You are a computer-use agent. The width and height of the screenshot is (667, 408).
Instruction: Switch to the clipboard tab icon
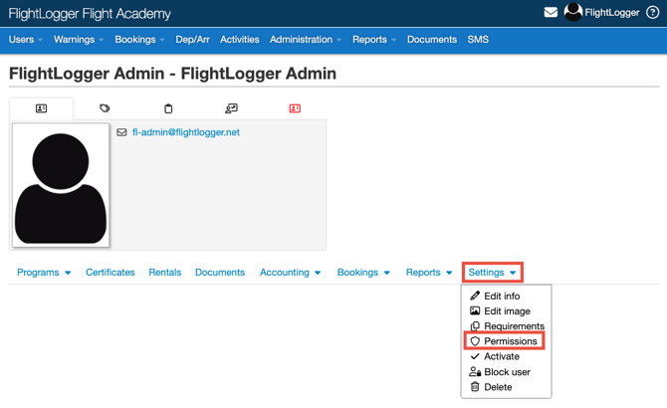(168, 108)
